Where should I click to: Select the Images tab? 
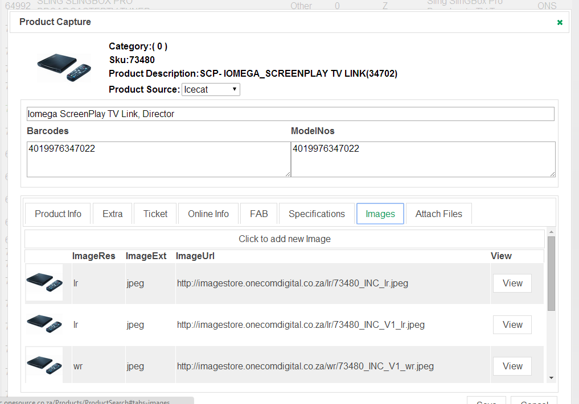click(380, 214)
